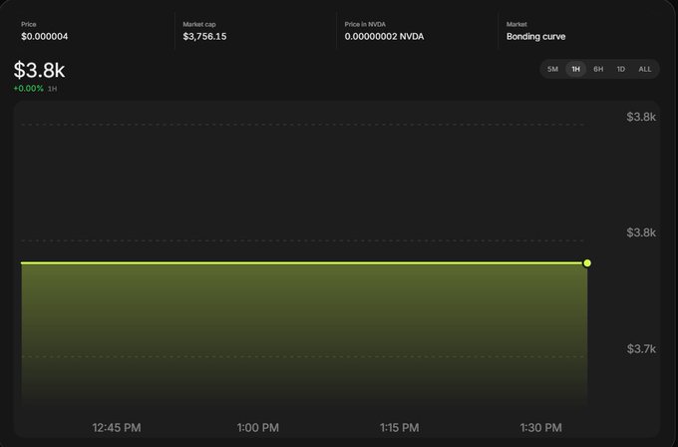Click the large $3.8k headline value
The image size is (678, 447).
tap(39, 70)
